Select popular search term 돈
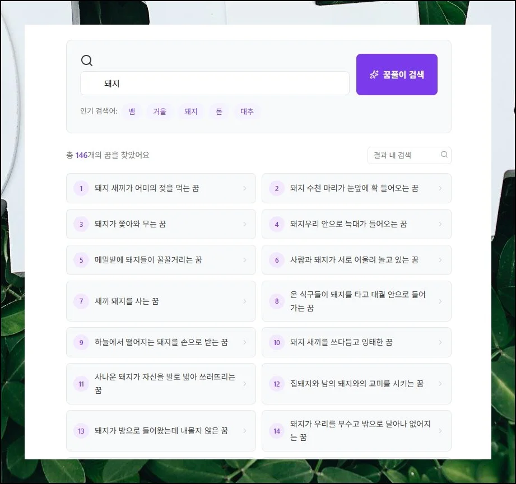 coord(219,111)
